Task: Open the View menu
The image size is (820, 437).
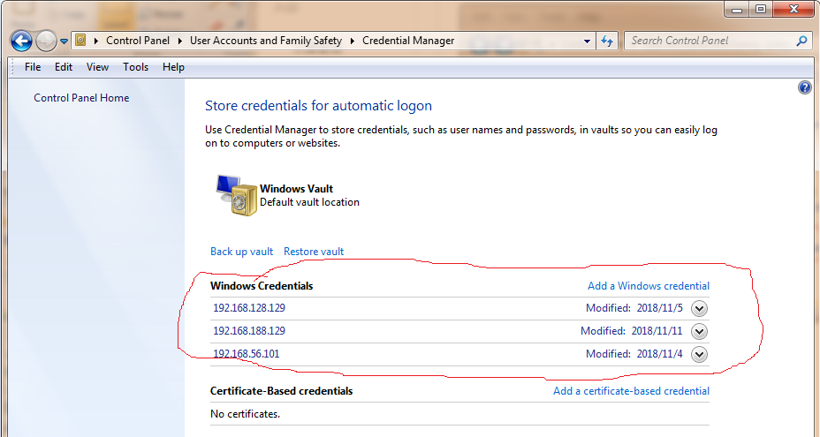Action: tap(97, 67)
